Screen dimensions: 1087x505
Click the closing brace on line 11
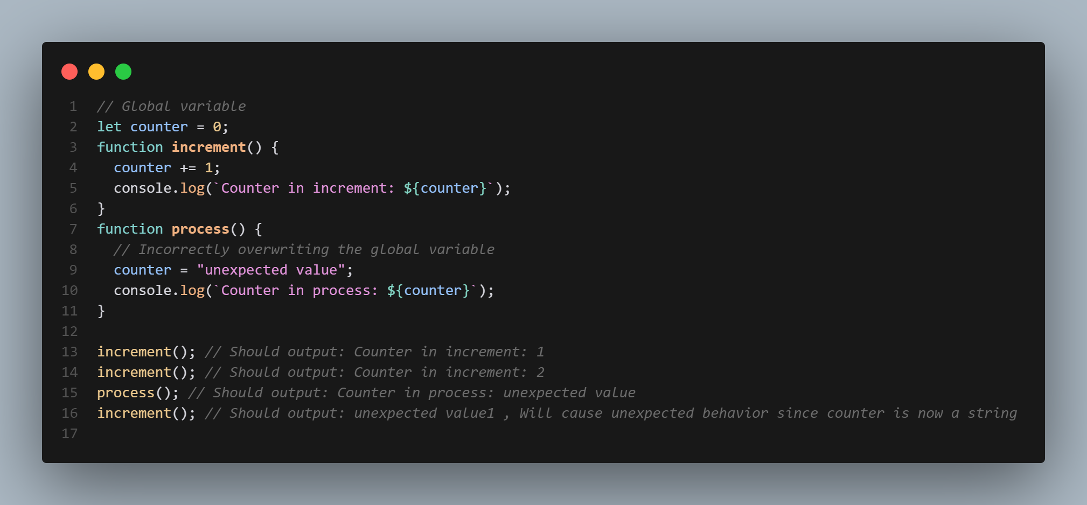click(101, 311)
